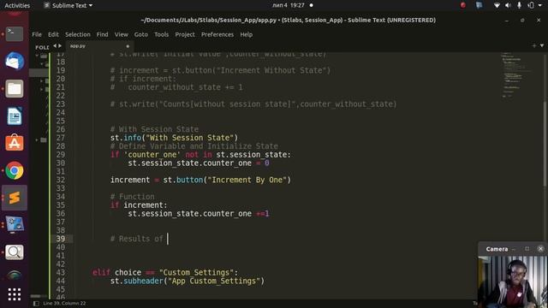This screenshot has width=548, height=308.
Task: Minimize the Camera window
Action: 514,249
